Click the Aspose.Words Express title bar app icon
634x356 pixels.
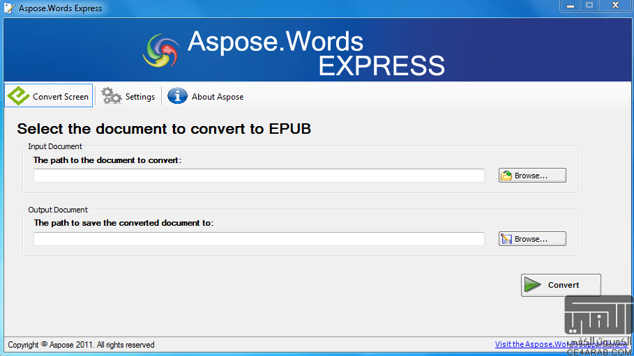coord(9,8)
